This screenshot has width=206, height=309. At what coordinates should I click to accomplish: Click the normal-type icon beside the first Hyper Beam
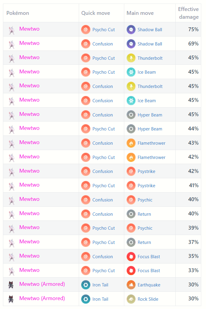pos(131,115)
